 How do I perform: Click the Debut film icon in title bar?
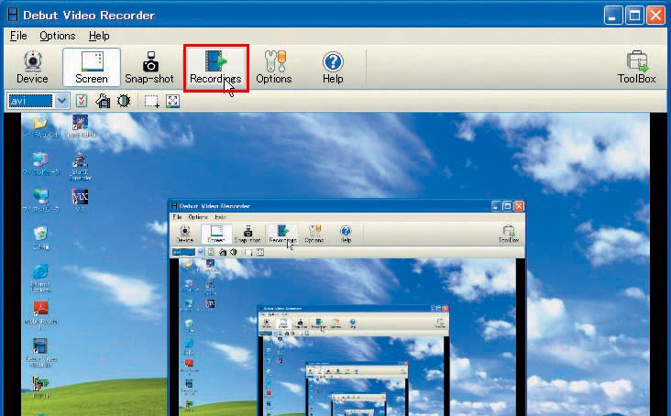[13, 15]
